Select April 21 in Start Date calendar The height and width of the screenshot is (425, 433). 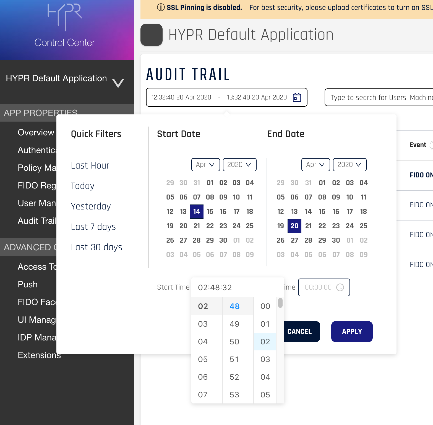pos(197,226)
